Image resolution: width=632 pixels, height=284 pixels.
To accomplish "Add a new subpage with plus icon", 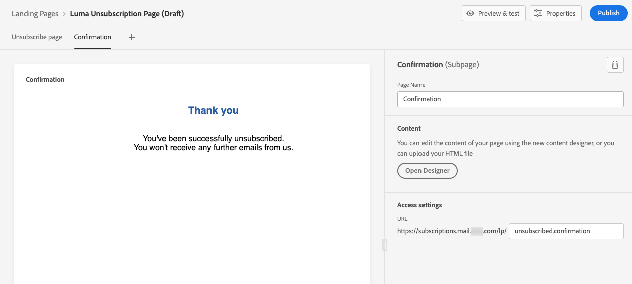I will click(132, 37).
